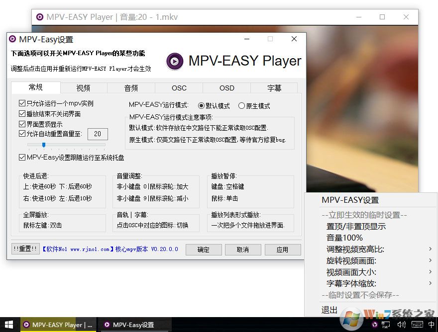Adjust the startup volume slider
This screenshot has height=332, width=438.
tap(44, 145)
